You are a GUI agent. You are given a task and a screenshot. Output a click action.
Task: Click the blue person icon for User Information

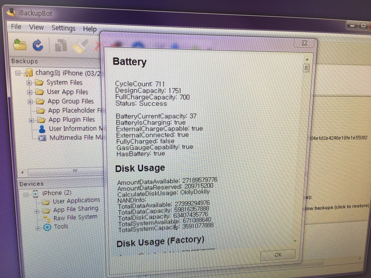42,129
